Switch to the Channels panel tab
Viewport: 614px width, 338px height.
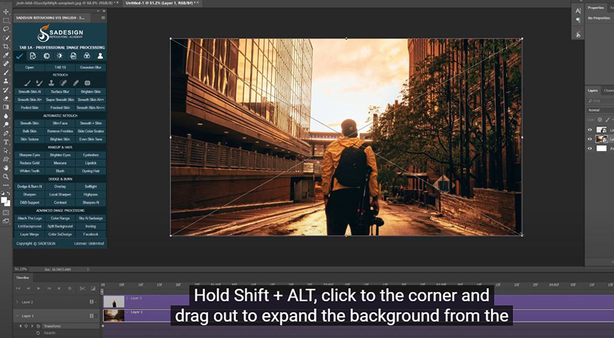point(608,91)
